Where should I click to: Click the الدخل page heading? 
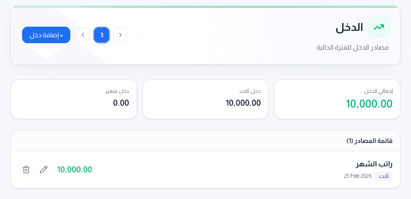[349, 28]
